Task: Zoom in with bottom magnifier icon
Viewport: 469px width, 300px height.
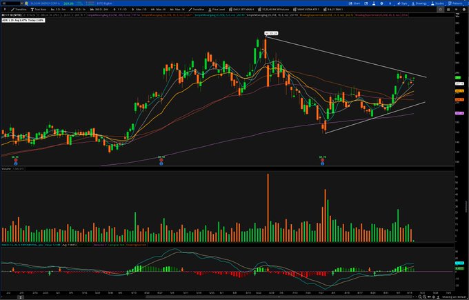Action: (419, 297)
